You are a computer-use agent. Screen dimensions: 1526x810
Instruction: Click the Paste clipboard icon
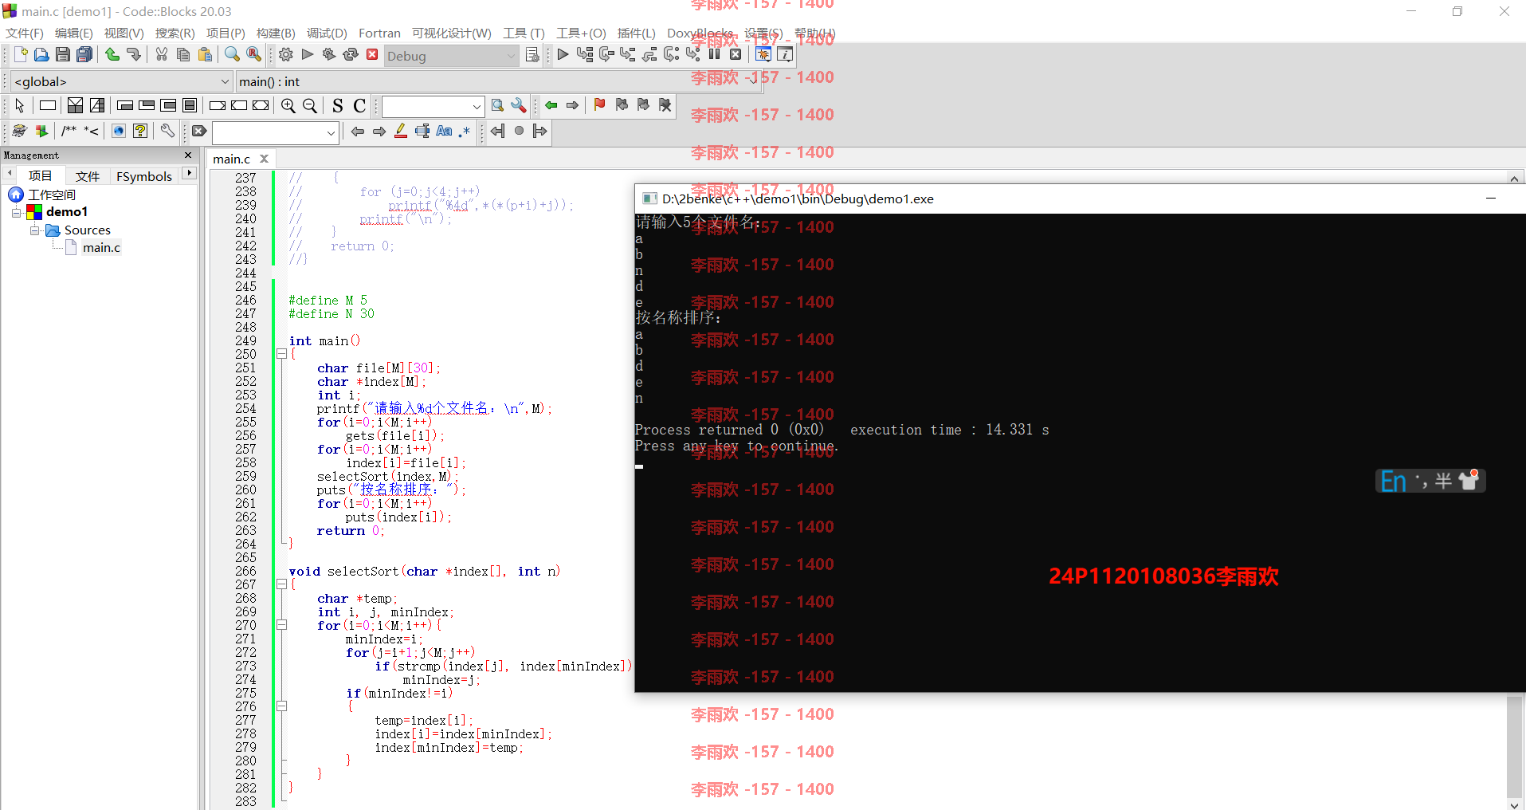point(205,54)
